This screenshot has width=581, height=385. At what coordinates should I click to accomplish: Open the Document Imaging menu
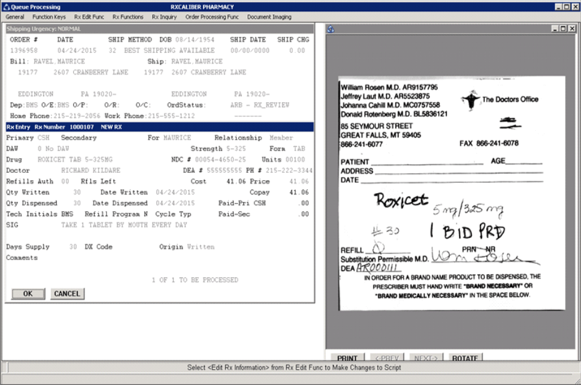(270, 17)
